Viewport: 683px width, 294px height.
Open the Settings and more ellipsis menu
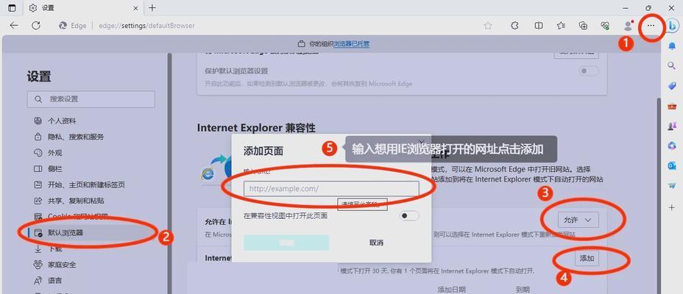pos(651,26)
